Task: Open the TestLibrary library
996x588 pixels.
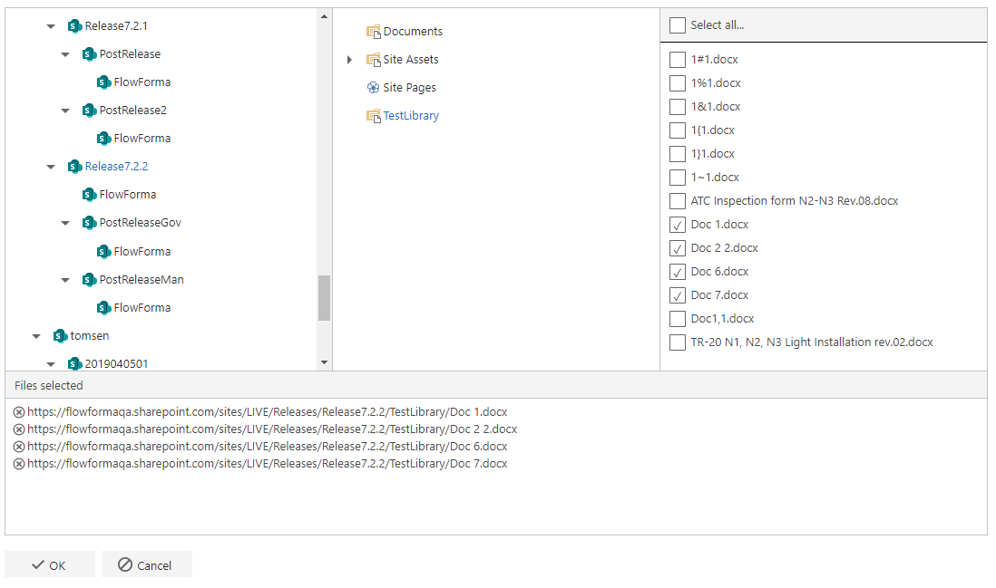Action: click(411, 115)
